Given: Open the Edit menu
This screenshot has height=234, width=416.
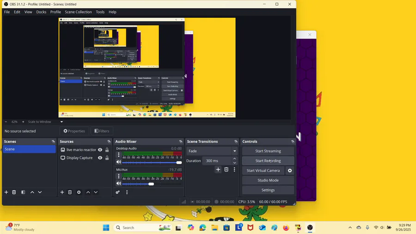Looking at the screenshot, I should point(17,12).
